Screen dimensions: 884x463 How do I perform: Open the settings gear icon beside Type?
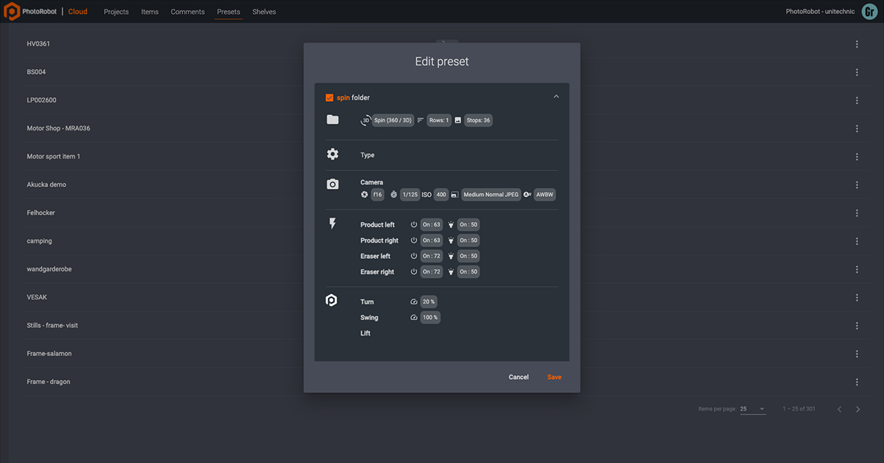click(x=332, y=155)
